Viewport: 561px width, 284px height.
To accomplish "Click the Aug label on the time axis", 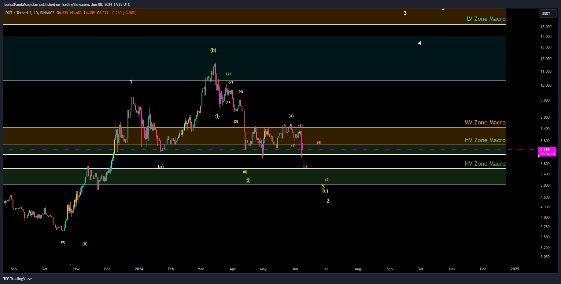I will click(x=358, y=269).
